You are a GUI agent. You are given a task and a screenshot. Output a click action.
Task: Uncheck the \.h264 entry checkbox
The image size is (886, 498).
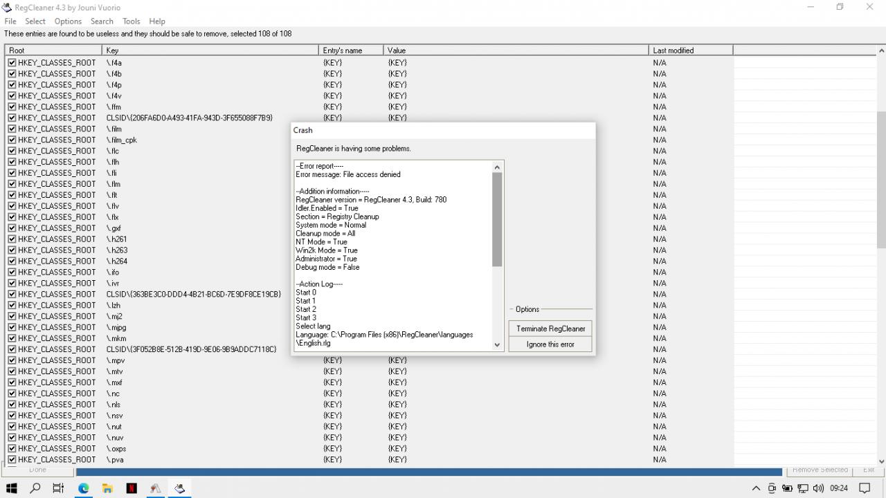(12, 261)
